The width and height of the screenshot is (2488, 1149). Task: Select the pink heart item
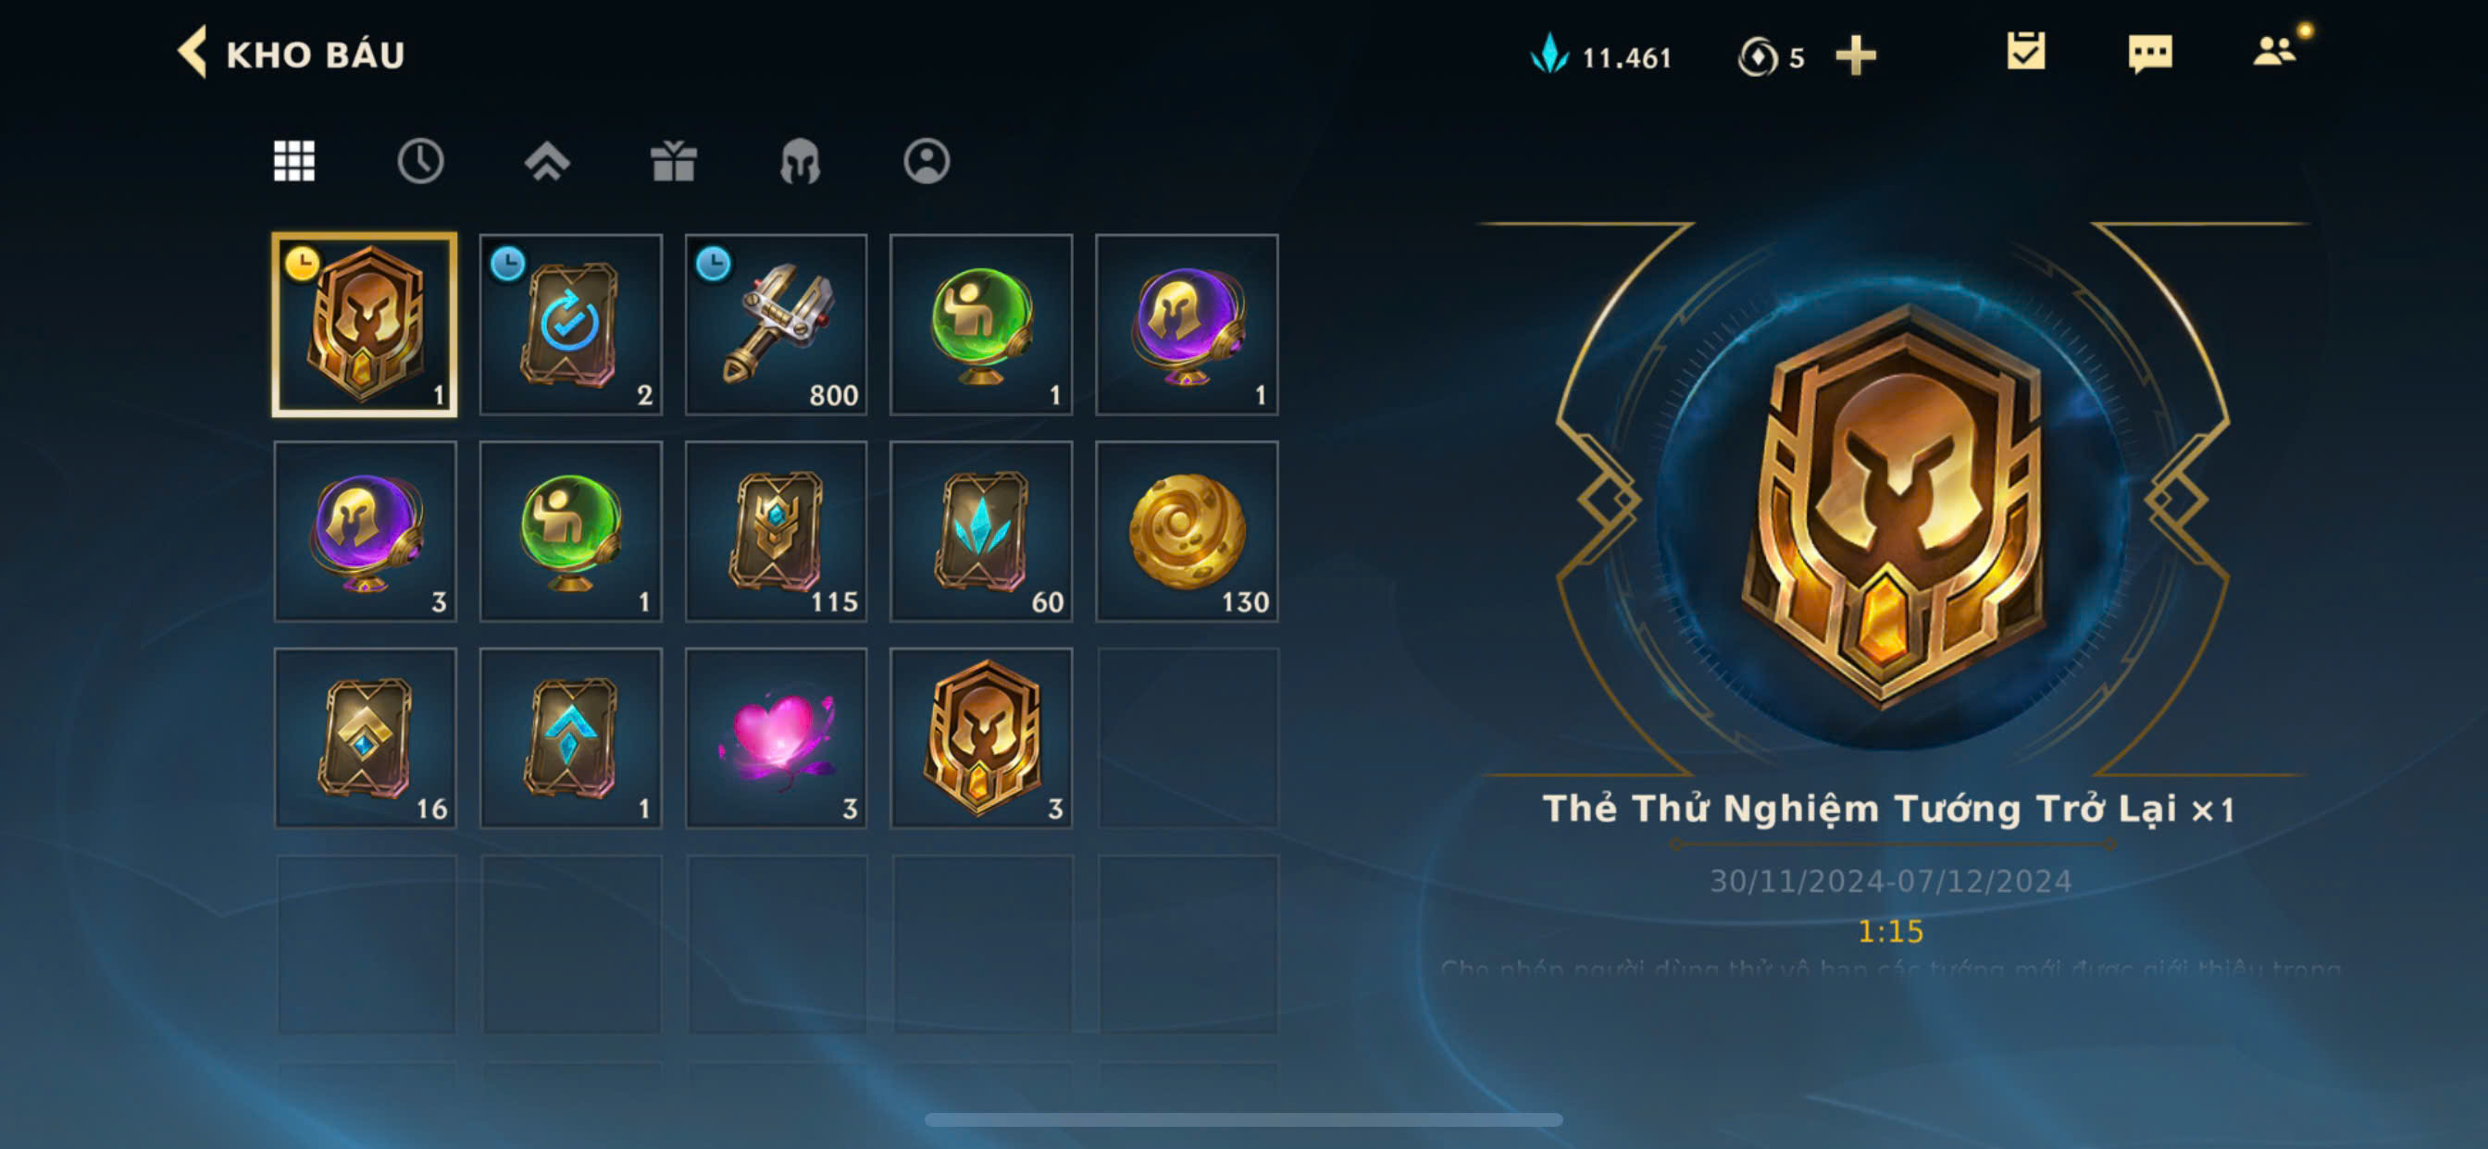776,737
